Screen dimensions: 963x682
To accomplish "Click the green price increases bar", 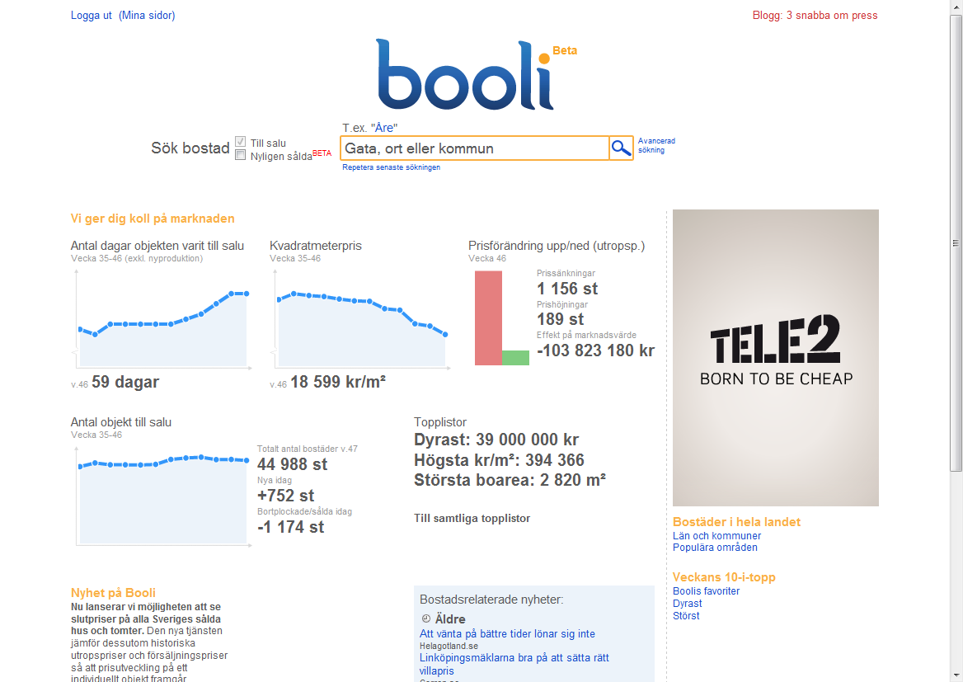I will pyautogui.click(x=515, y=358).
